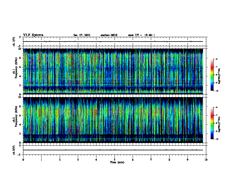Viewport: 232px width, 179px height.
Task: Click the "-10" label on ch.2 colorbar
Action: [x=217, y=139]
